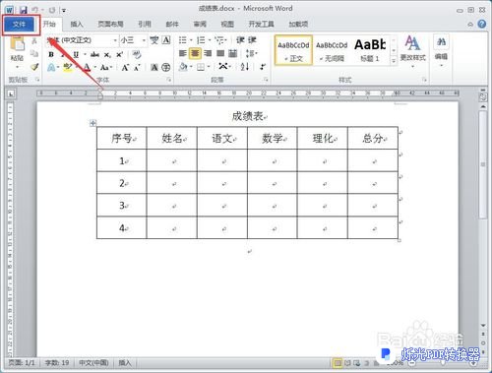Expand the styles gallery more arrow
This screenshot has width=492, height=373.
click(394, 61)
